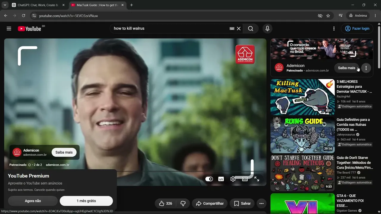
Task: Open the Ademicon banner ad in the sidebar
Action: tap(322, 49)
